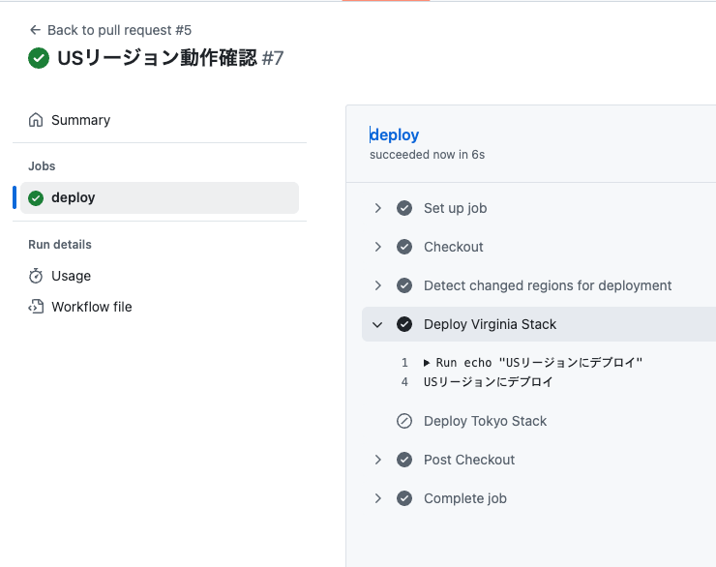Collapse the Deploy Virginia Stack step

[x=378, y=324]
